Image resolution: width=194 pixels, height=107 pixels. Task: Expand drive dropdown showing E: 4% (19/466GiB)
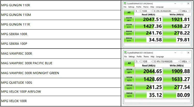coord(167,61)
